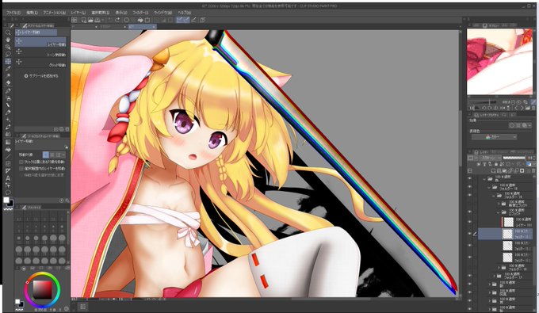
Task: Expand the フォルダー 17 layer folder
Action: [x=494, y=276]
